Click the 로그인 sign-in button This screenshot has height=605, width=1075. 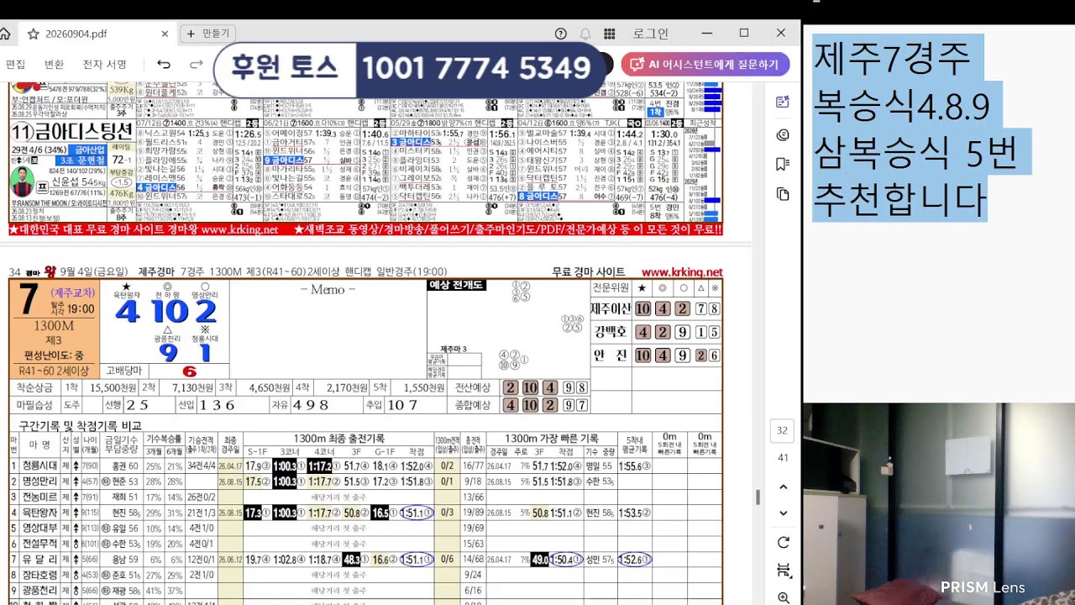coord(650,34)
